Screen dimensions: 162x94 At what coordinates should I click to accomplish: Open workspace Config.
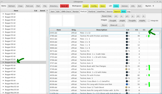pos(94,6)
